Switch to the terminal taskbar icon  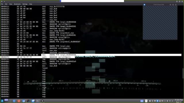(28, 101)
